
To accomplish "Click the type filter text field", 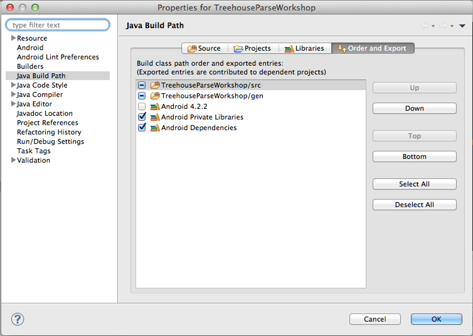I will point(58,25).
